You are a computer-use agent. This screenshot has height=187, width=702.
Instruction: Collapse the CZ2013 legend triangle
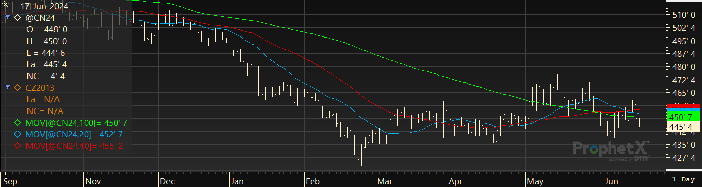pyautogui.click(x=8, y=88)
